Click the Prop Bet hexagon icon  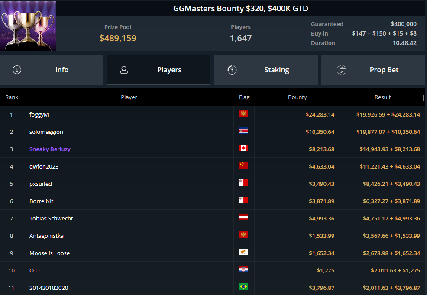point(342,70)
